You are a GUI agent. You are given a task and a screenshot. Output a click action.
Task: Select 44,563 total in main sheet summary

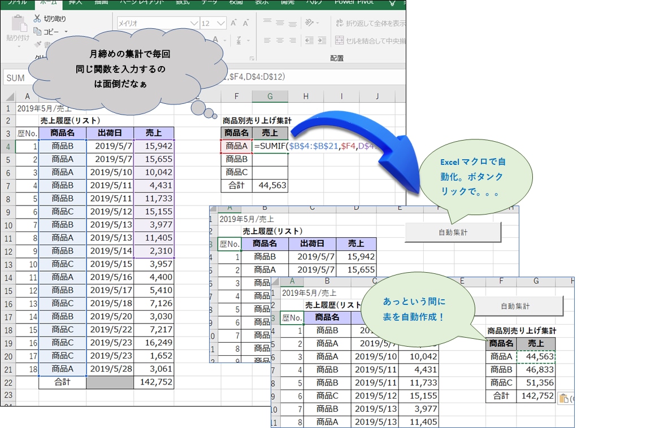270,185
